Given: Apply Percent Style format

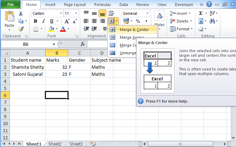Looking at the screenshot, I should pos(138,21).
